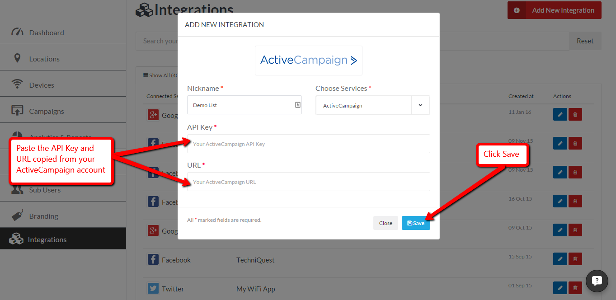Focus the ActiveCampaign URL field
The height and width of the screenshot is (300, 616).
[x=309, y=182]
